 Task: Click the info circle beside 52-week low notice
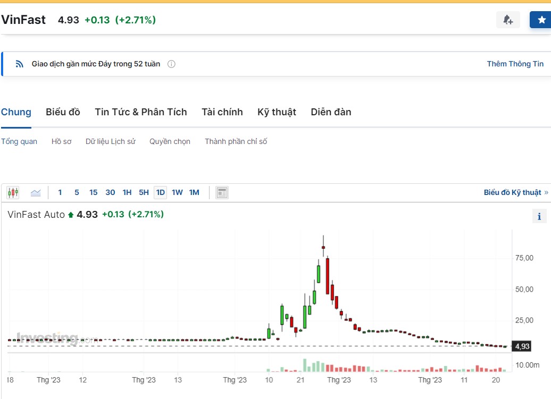(171, 64)
